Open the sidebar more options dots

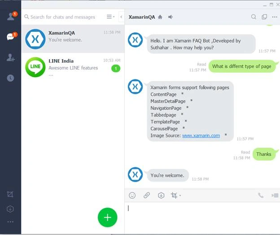[10, 222]
